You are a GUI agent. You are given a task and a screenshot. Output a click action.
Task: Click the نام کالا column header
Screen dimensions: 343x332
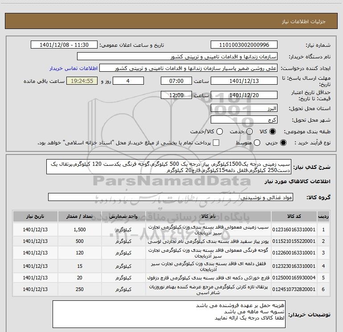[x=208, y=216]
